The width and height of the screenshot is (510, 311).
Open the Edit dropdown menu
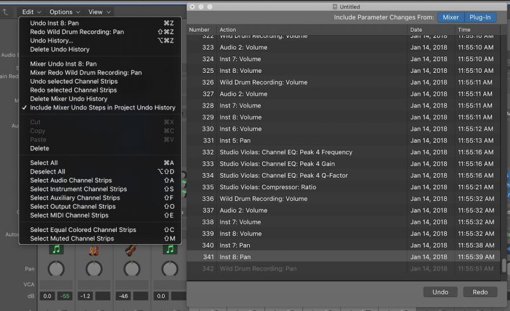click(31, 12)
